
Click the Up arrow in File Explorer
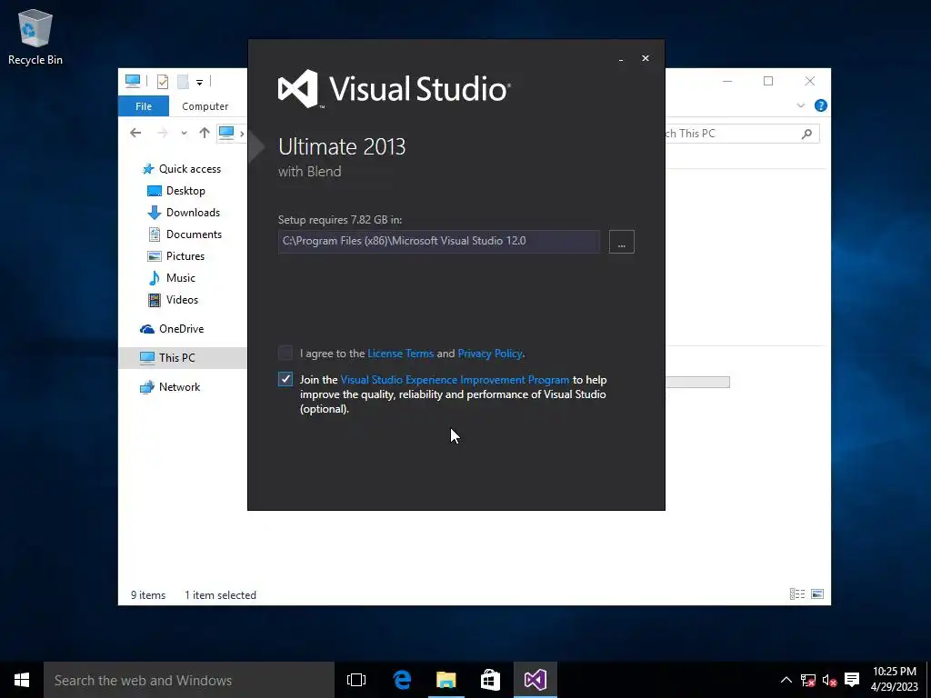[x=205, y=133]
